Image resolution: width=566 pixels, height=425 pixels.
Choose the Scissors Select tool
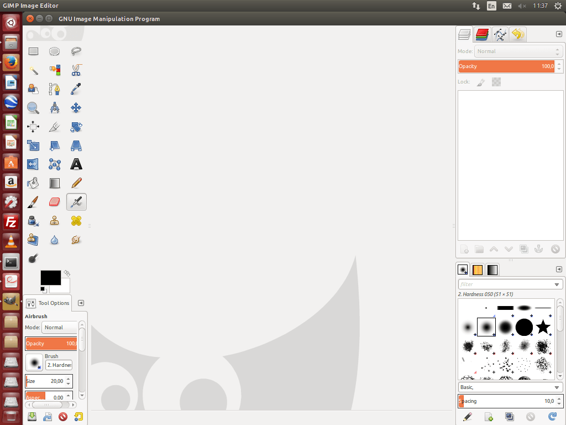(x=76, y=70)
